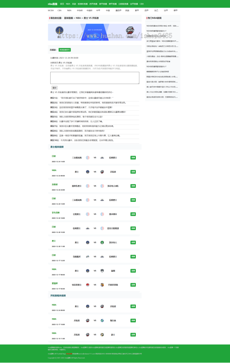Open 法甲直播 in the top navigation

(x=134, y=4)
